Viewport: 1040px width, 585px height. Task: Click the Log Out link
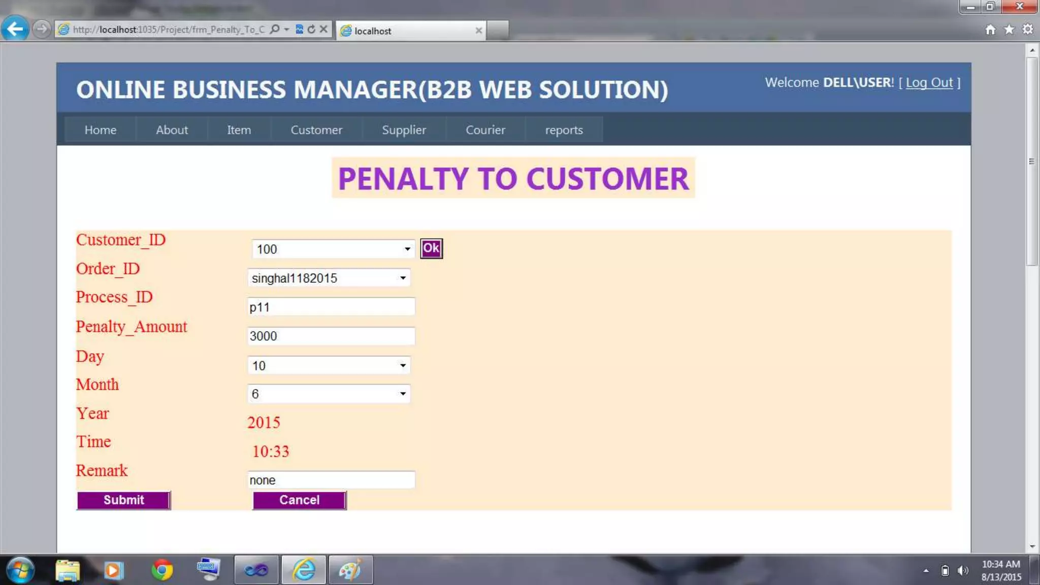pyautogui.click(x=929, y=82)
